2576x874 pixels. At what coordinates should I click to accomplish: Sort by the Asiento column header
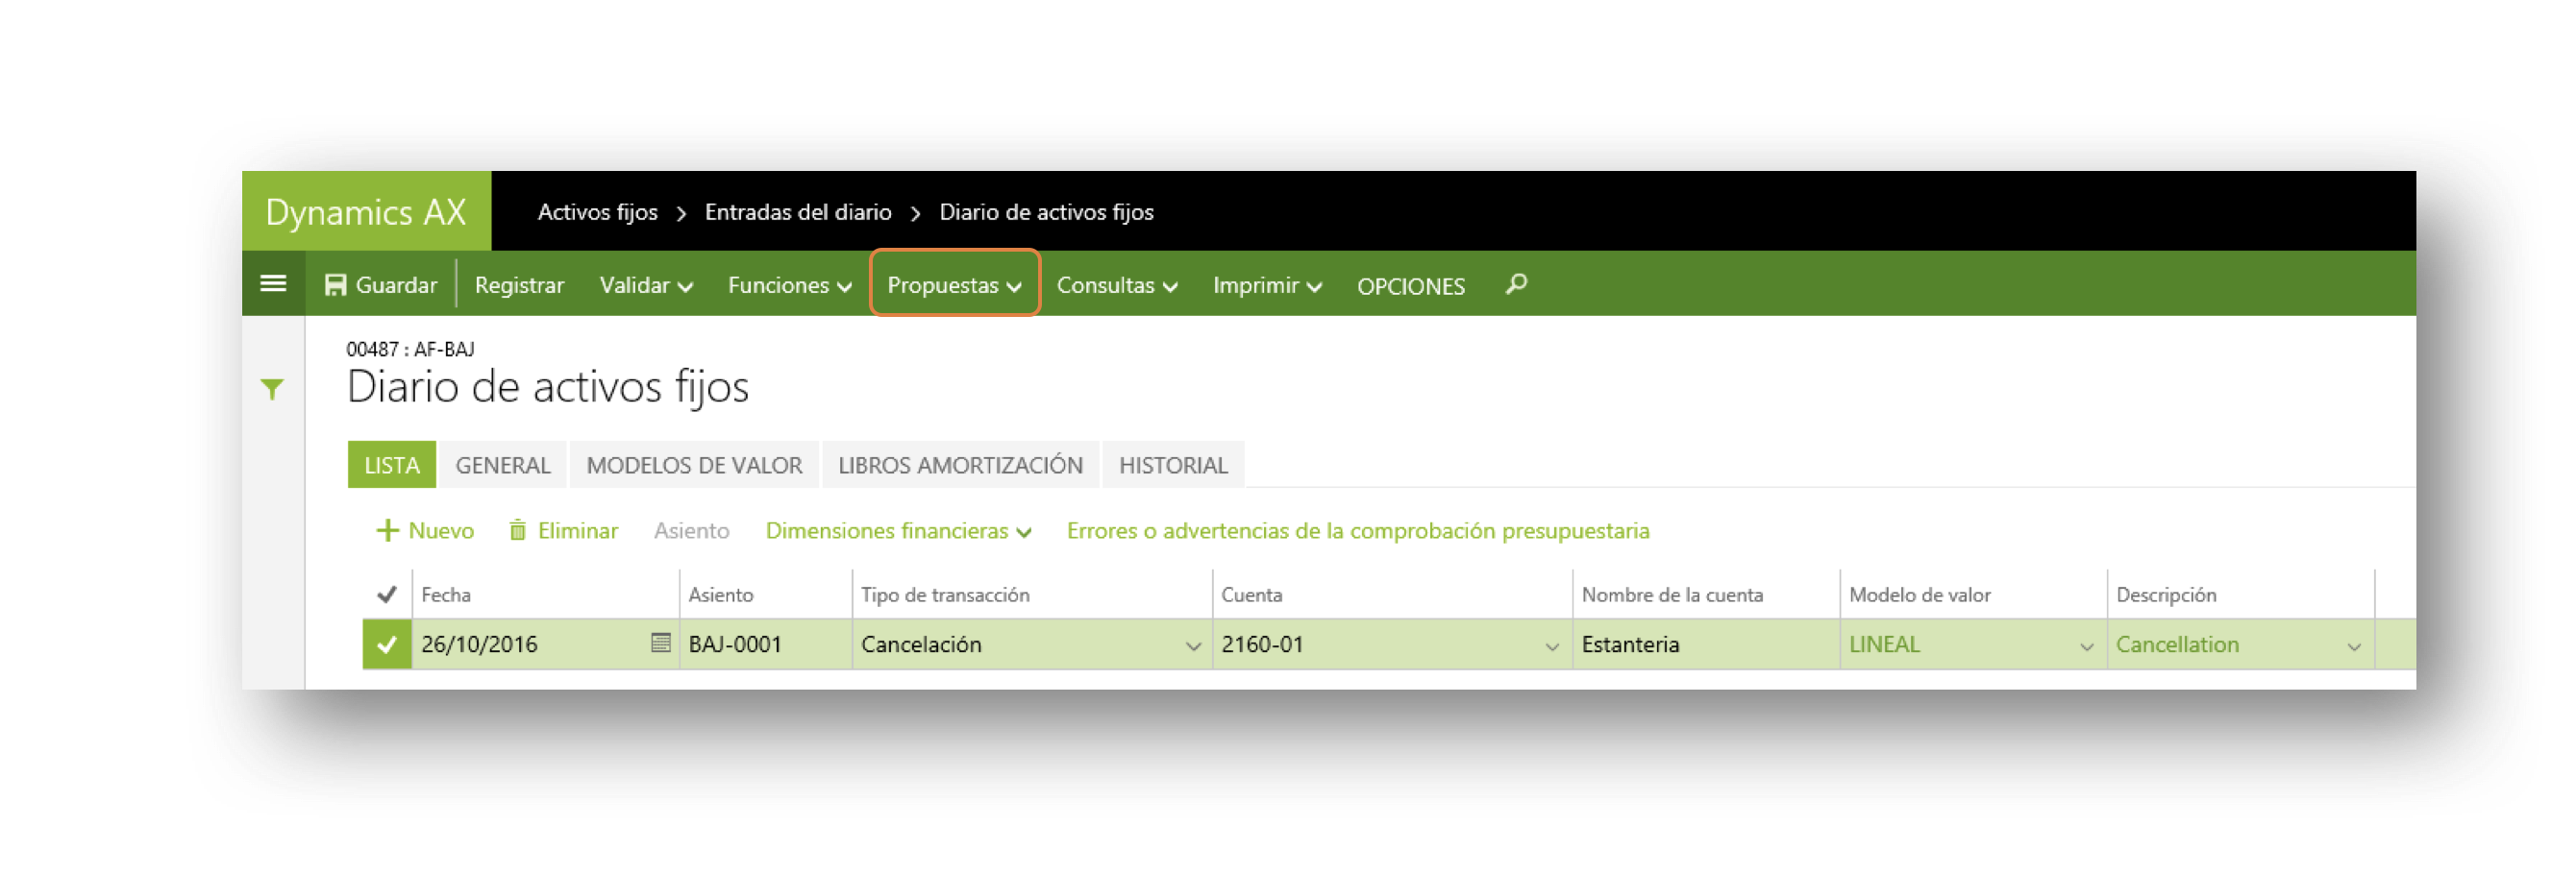coord(720,595)
